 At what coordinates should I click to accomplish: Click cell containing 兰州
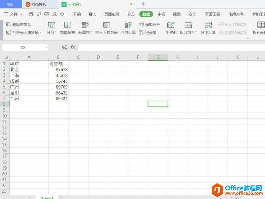(29, 99)
